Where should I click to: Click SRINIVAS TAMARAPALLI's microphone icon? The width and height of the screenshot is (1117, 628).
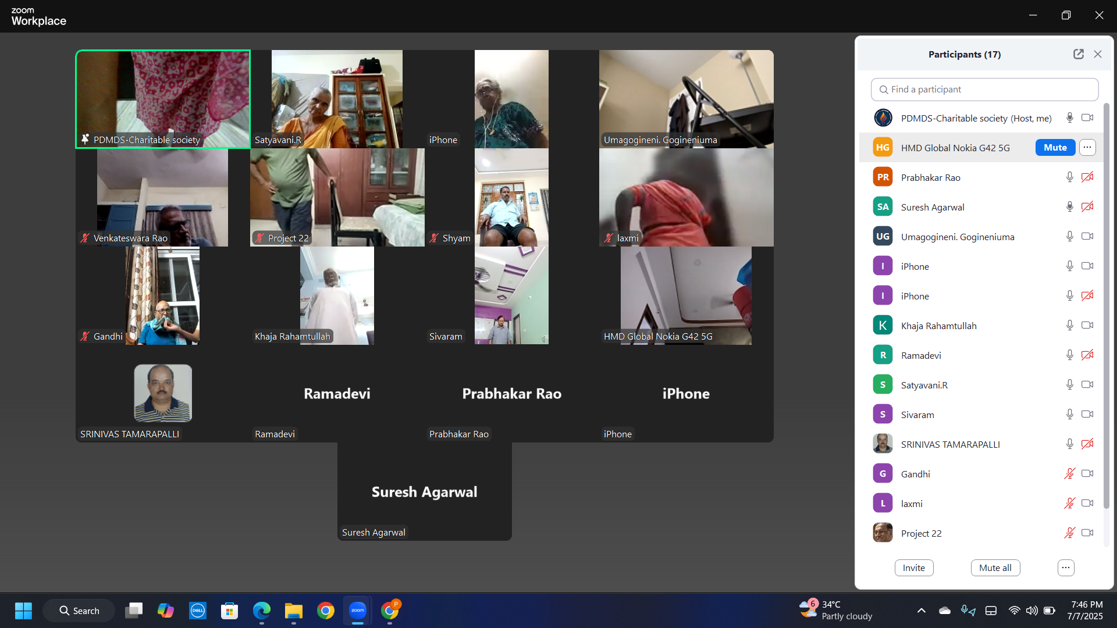coord(1069,444)
